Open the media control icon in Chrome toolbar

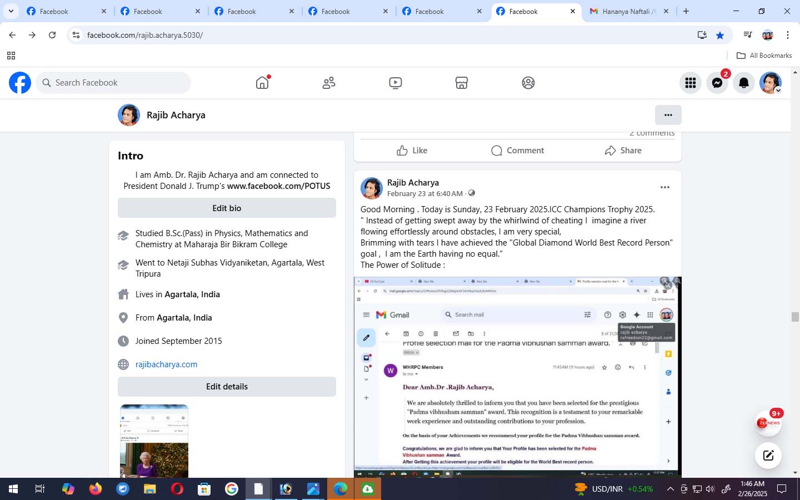[748, 35]
